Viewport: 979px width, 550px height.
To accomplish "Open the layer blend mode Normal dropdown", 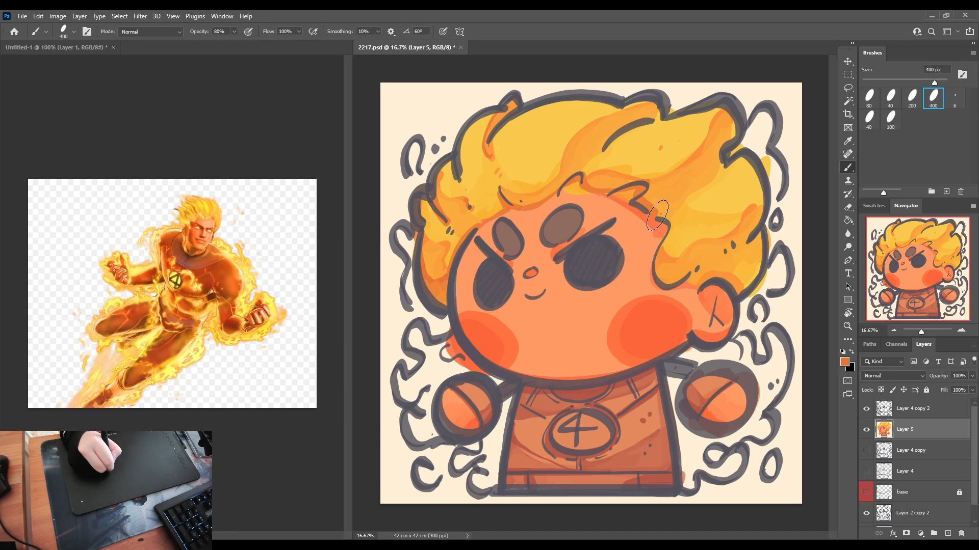I will [x=893, y=376].
